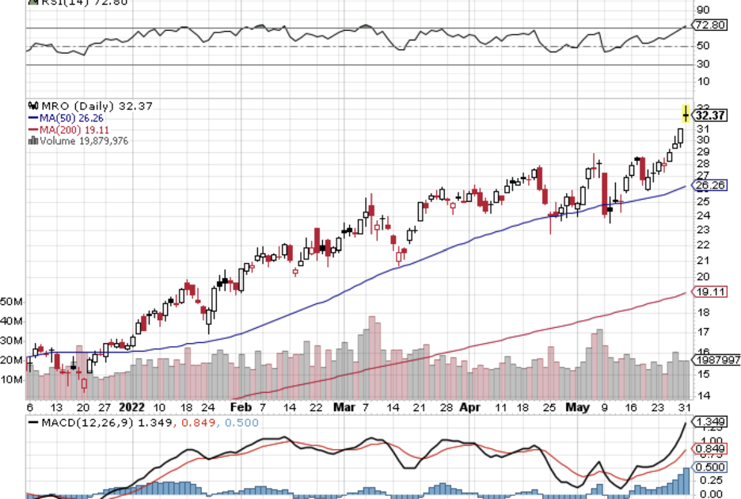Click the Volume bars legend icon
741x499 pixels.
click(32, 141)
